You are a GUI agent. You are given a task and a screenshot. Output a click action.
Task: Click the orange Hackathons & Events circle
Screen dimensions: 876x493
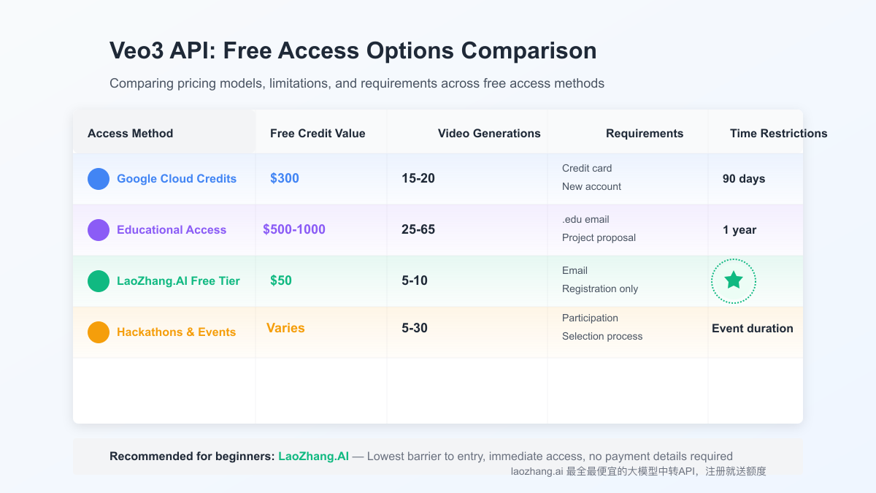coord(99,332)
